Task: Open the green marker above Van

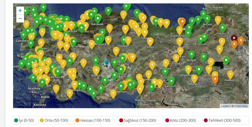Action: coord(226,60)
